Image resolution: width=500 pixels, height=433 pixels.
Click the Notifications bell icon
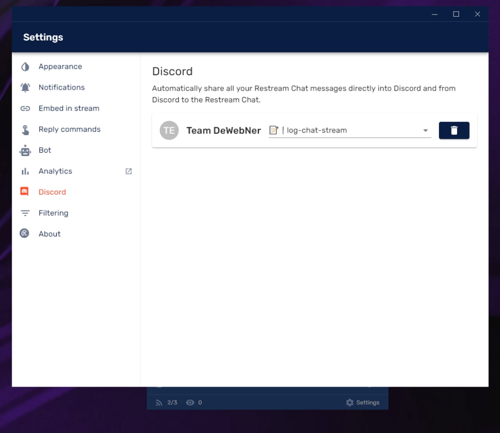point(25,88)
